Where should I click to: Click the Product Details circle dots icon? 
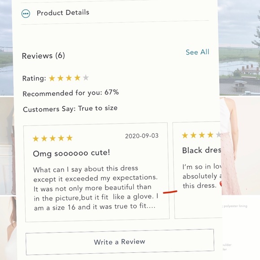(26, 13)
